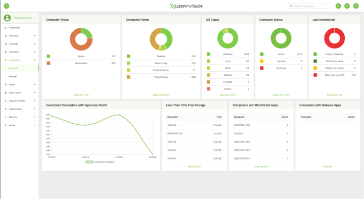This screenshot has height=199, width=364.
Task: Toggle the Inactive yellow legend swatch
Action: point(262,61)
